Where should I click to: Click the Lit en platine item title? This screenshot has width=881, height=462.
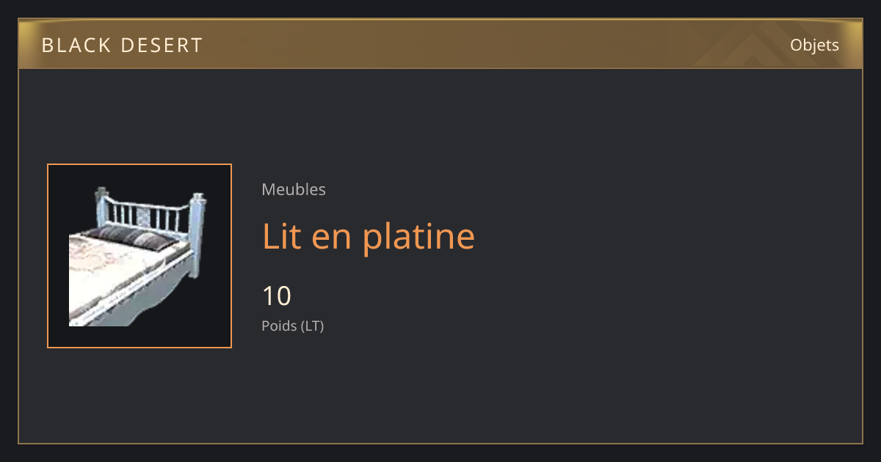click(369, 236)
